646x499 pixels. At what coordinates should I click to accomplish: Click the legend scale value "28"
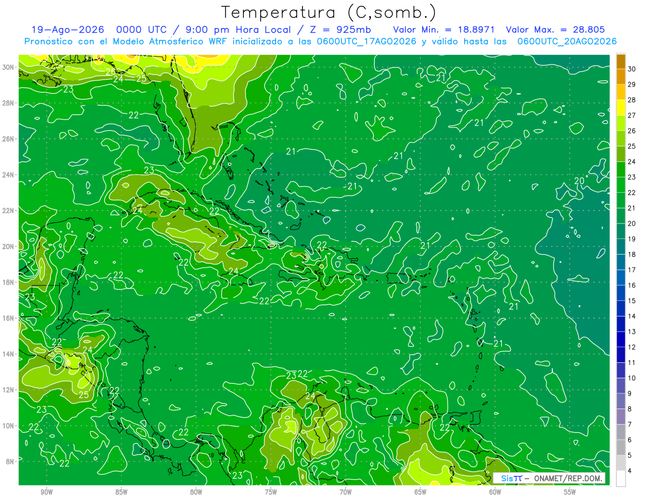coord(631,100)
